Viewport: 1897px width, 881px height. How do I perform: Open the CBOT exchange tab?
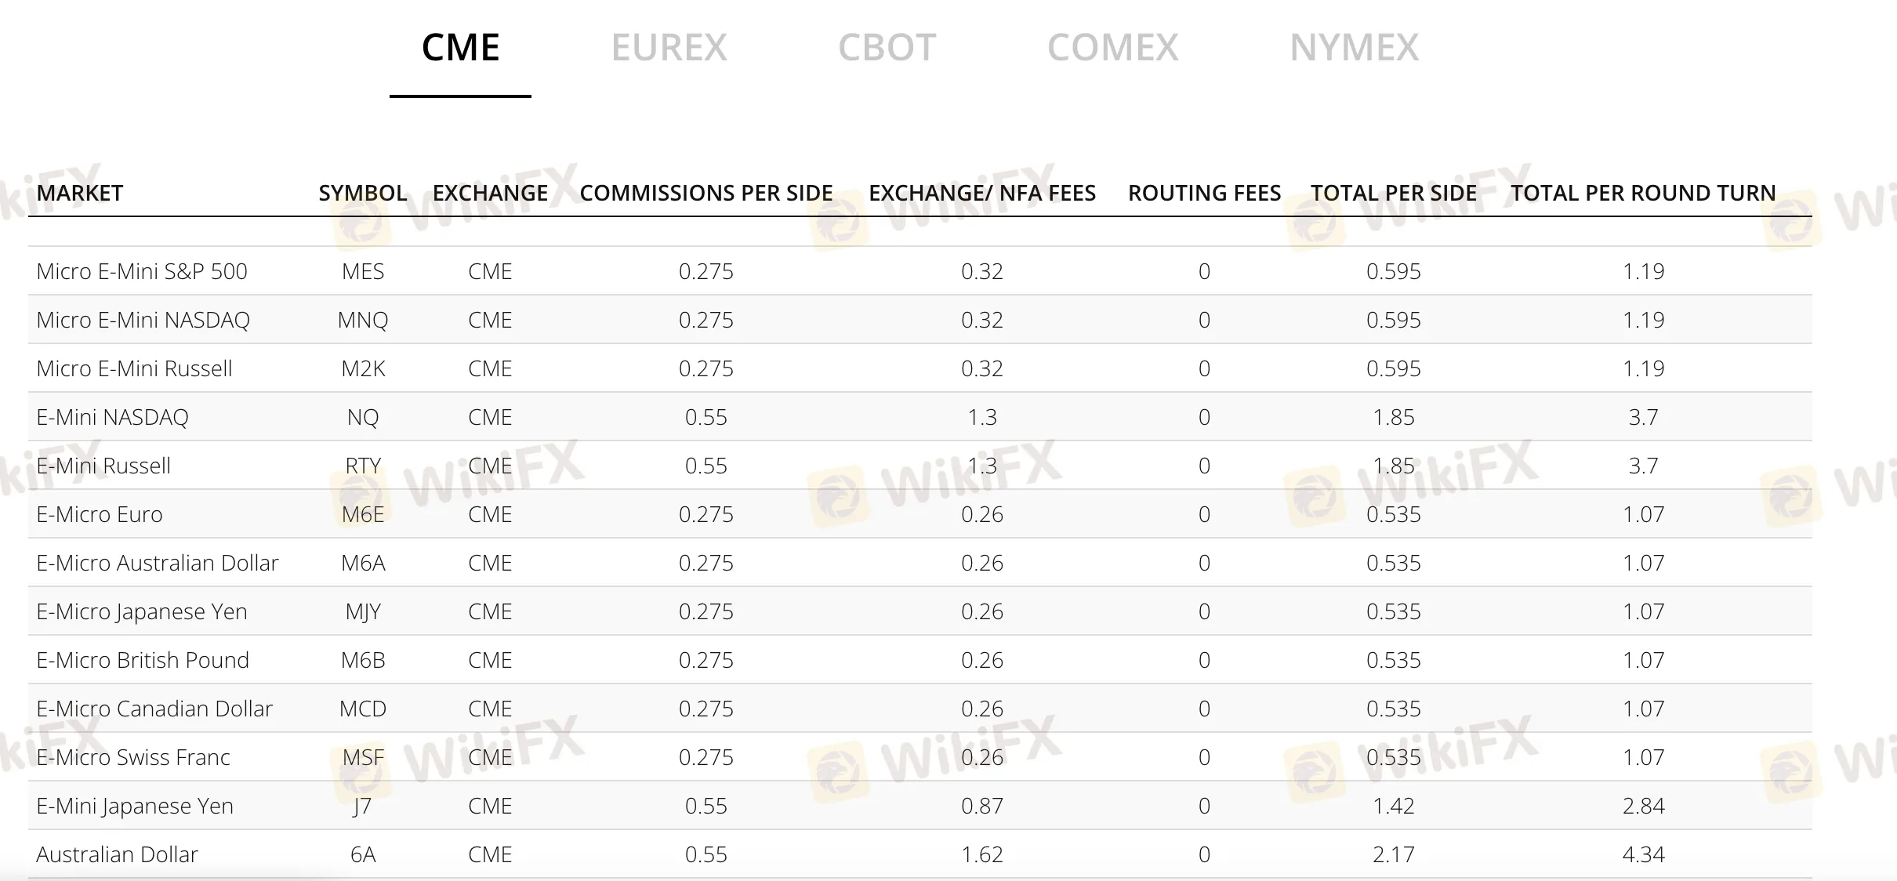(887, 48)
